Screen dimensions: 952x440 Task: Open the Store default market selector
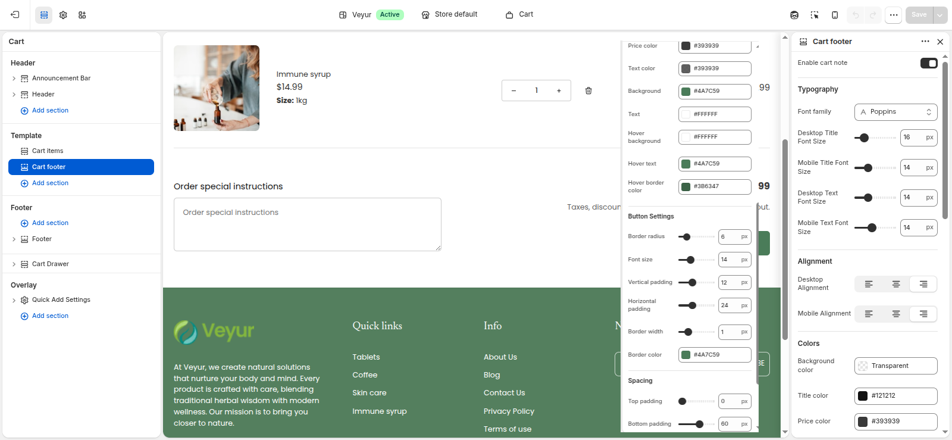(449, 15)
